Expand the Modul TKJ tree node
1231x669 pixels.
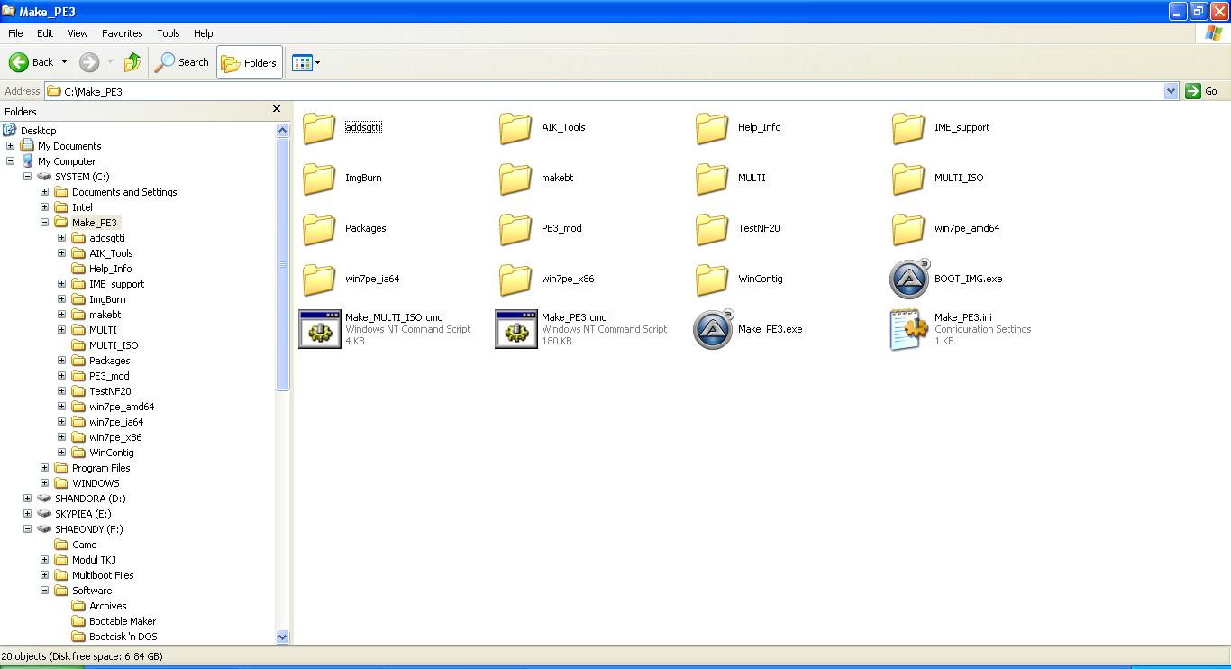point(44,560)
